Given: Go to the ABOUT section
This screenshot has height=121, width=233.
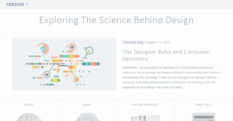Looking at the screenshot, I should tap(29, 105).
